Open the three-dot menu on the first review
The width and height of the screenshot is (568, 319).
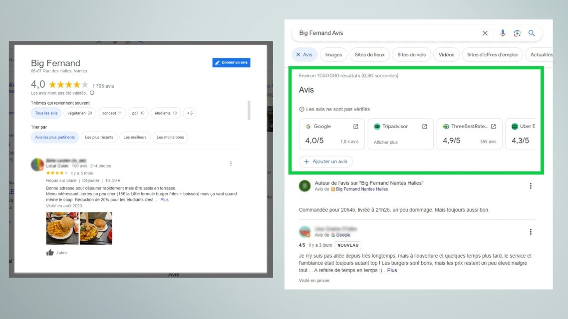pyautogui.click(x=231, y=163)
